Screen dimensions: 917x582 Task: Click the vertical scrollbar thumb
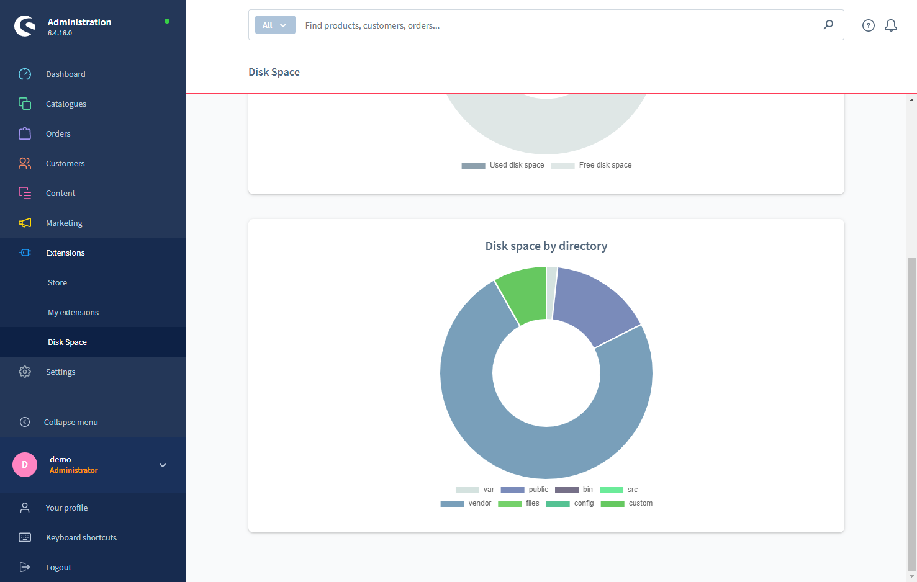[x=911, y=414]
